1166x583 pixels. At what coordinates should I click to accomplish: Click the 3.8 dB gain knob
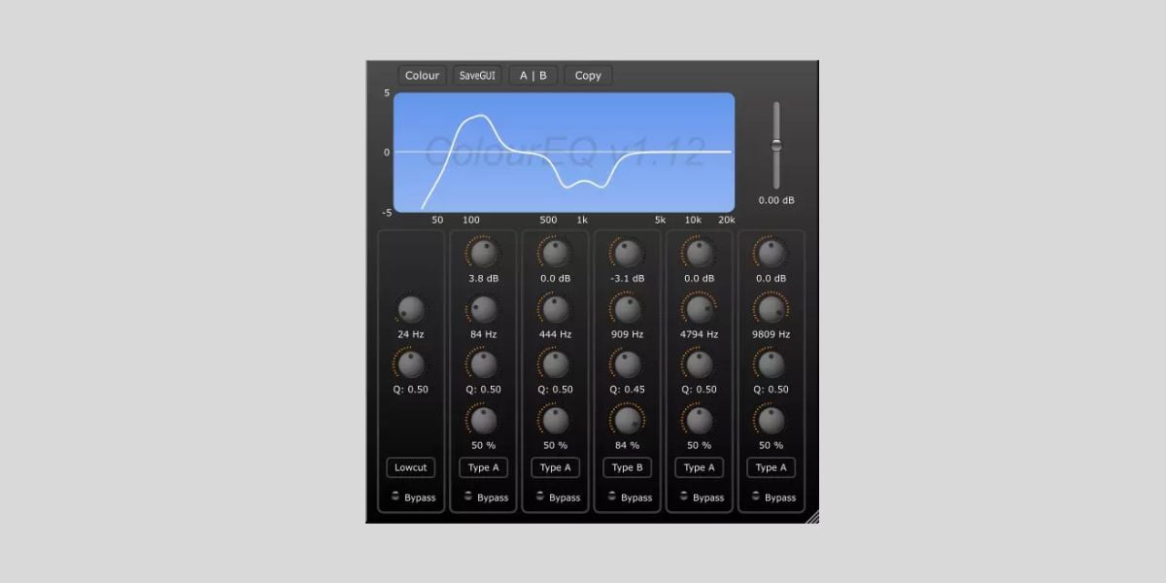pyautogui.click(x=483, y=254)
